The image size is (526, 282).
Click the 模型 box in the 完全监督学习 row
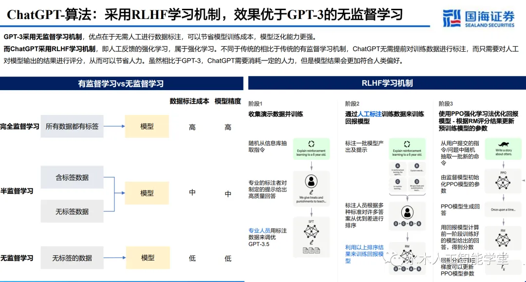click(147, 127)
